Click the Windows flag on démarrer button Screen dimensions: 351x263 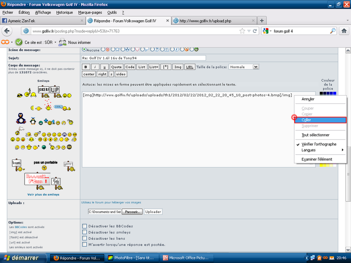click(7, 258)
